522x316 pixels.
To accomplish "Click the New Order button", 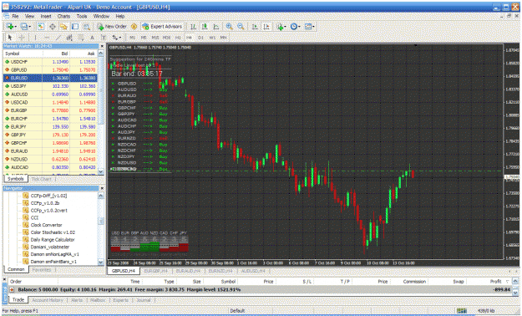I will pyautogui.click(x=112, y=27).
